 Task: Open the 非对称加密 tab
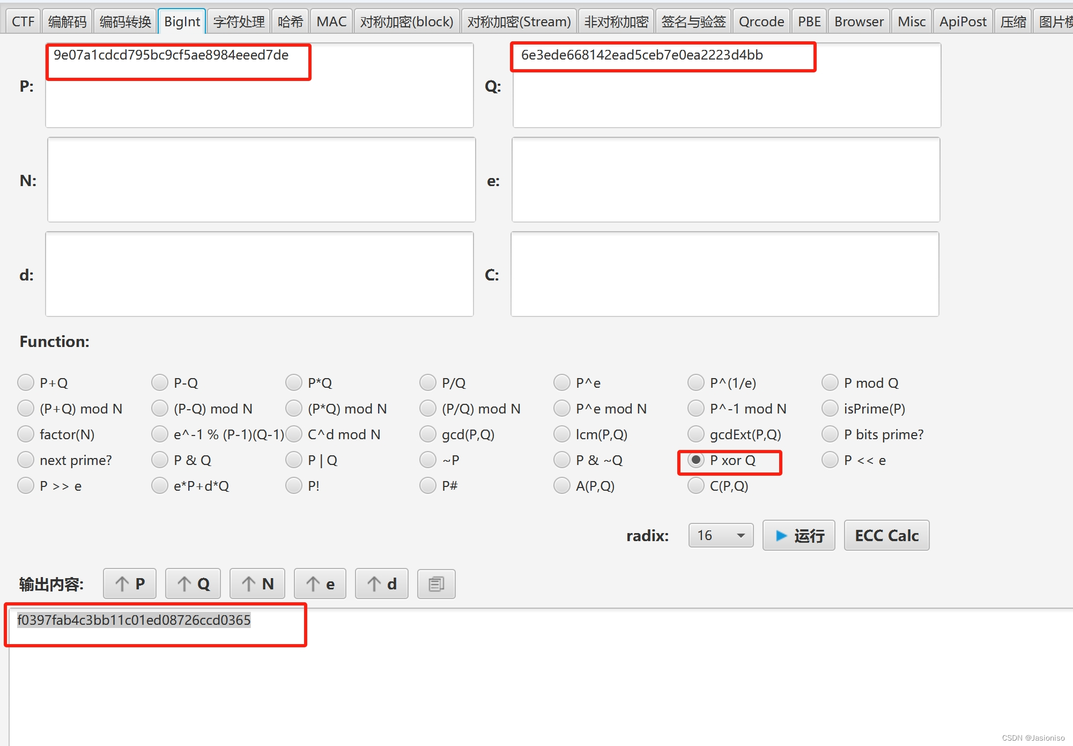click(x=616, y=21)
